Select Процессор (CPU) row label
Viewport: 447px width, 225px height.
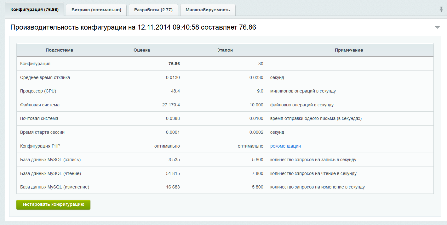[x=38, y=91]
